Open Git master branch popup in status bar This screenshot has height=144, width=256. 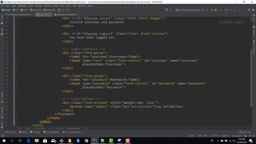[x=237, y=136]
